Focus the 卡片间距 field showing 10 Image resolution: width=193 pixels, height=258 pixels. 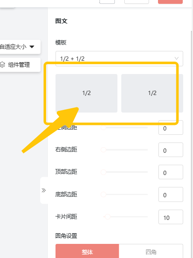click(x=171, y=217)
